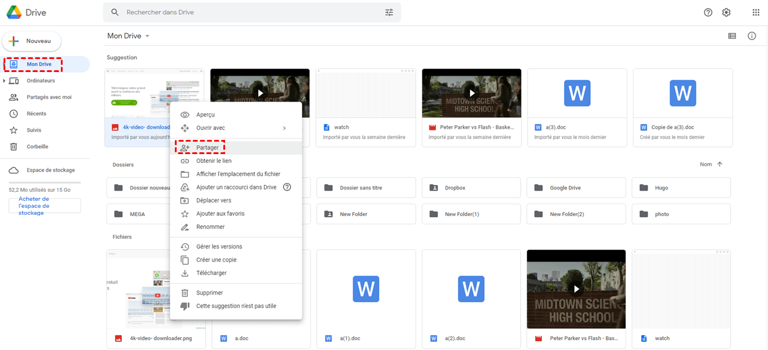The height and width of the screenshot is (350, 768).
Task: Reverse sort direction arrow next to Nom
Action: click(x=720, y=165)
